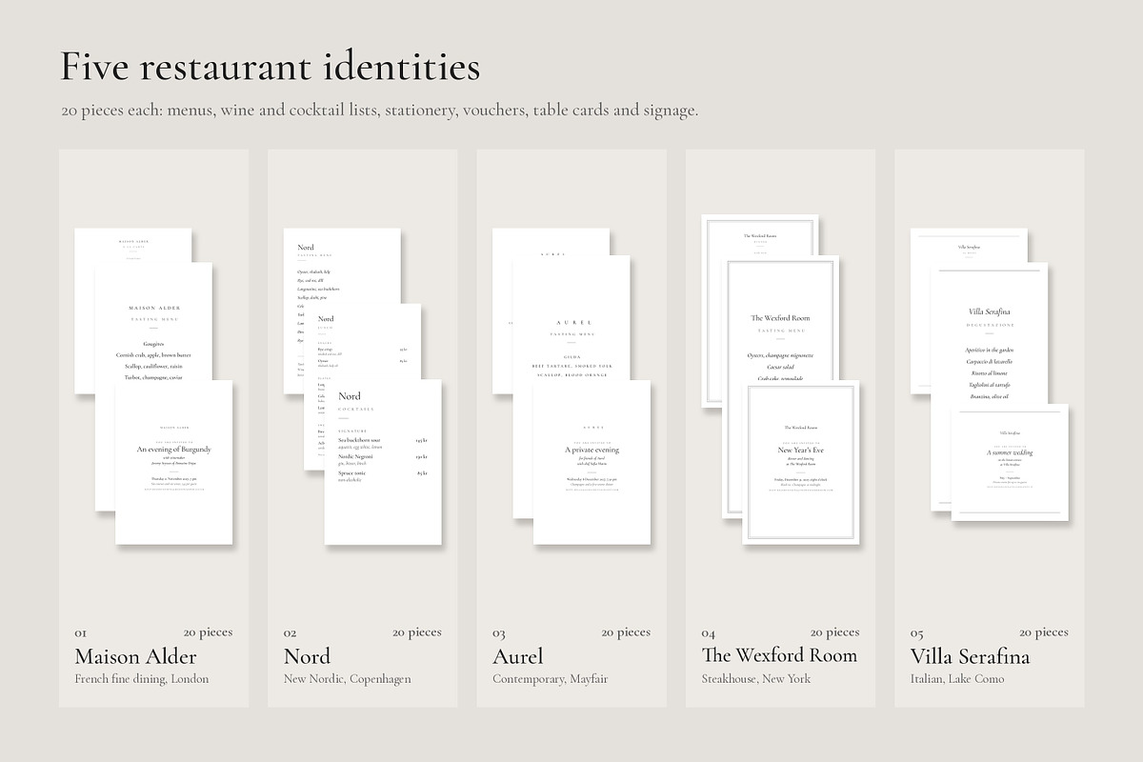The height and width of the screenshot is (762, 1143).
Task: Click "Steakhouse, New York" description
Action: [756, 679]
